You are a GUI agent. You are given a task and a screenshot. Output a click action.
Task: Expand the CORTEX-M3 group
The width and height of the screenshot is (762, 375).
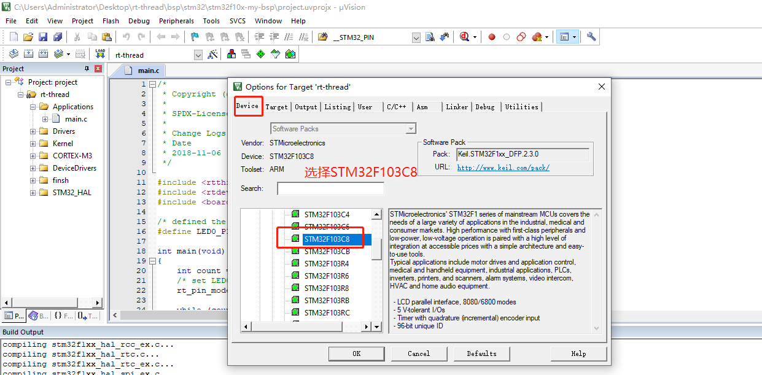[x=33, y=156]
